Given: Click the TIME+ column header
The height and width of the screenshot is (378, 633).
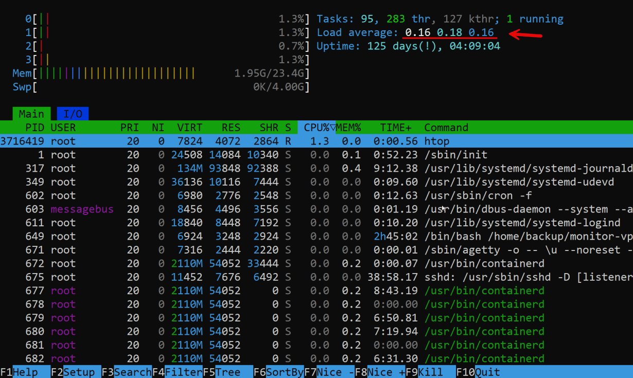Looking at the screenshot, I should [x=395, y=128].
